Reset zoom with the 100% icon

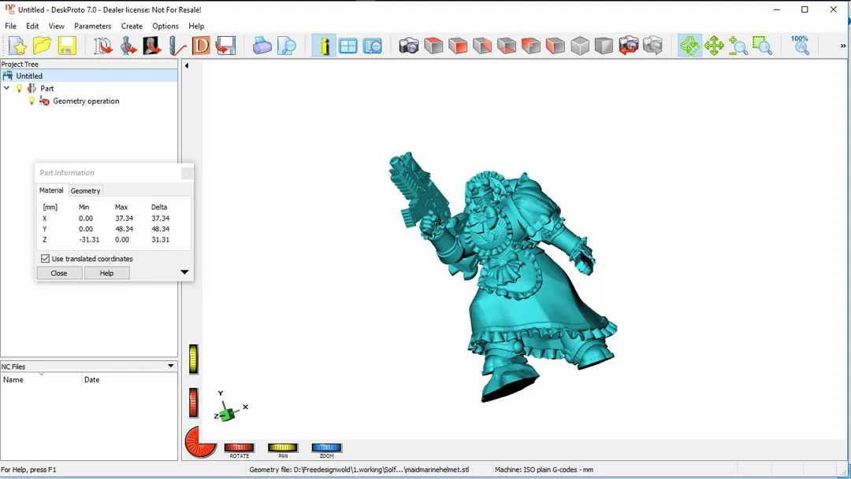point(800,45)
